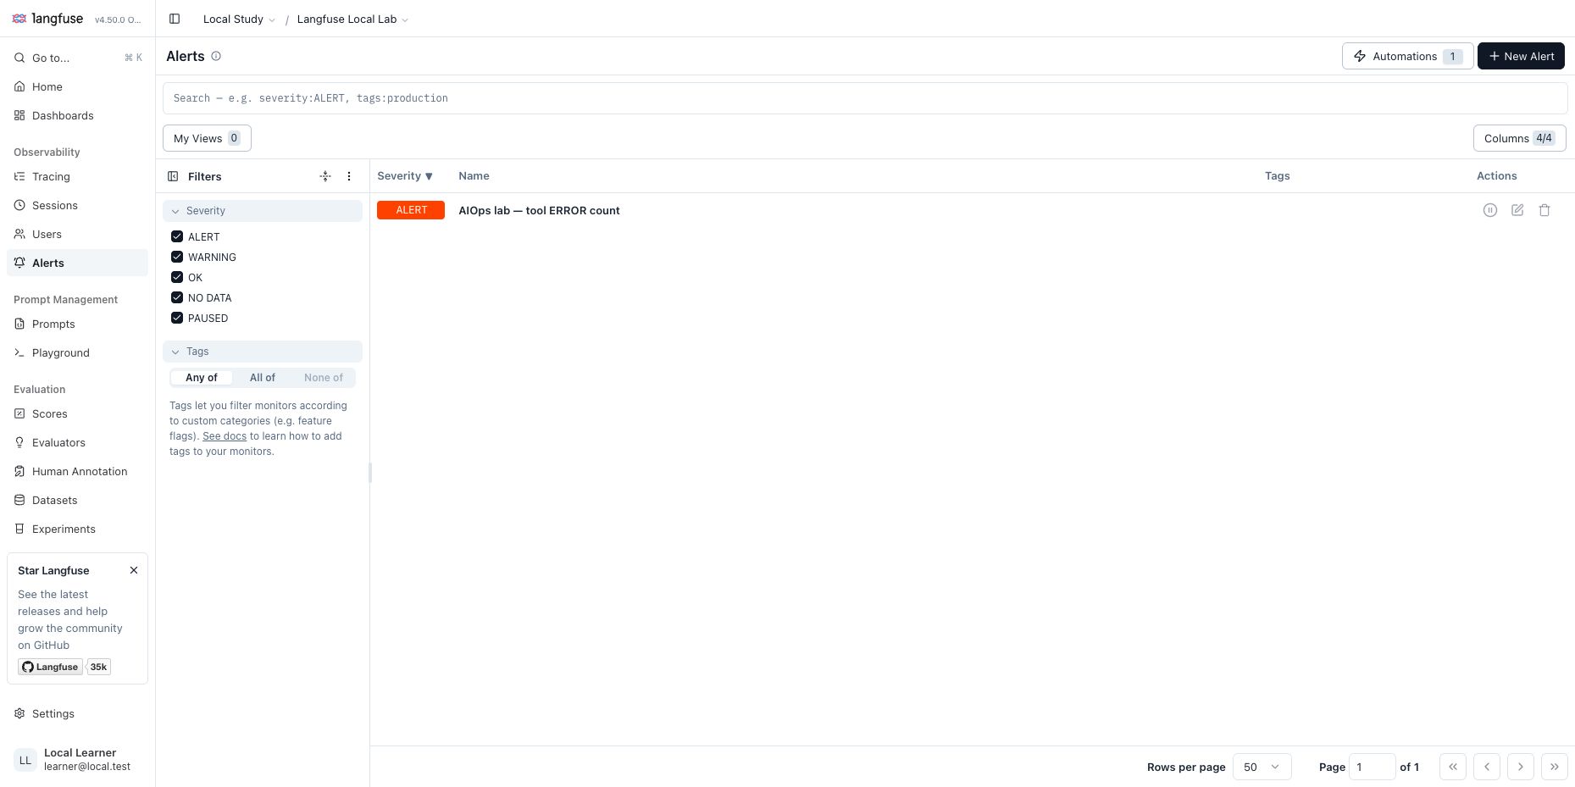Uncheck the PAUSED severity filter
Image resolution: width=1575 pixels, height=787 pixels.
pos(177,318)
